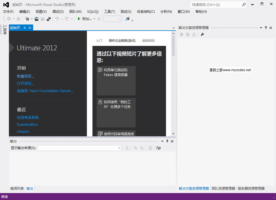Open recent project Examination
Image resolution: width=276 pixels, height=200 pixels.
click(27, 124)
